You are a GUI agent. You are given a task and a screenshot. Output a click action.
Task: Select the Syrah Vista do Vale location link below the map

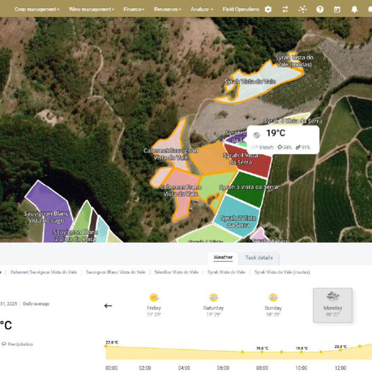tap(226, 272)
